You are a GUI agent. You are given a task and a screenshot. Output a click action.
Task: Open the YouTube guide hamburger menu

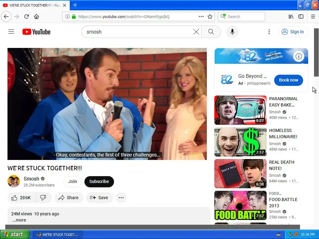[11, 32]
